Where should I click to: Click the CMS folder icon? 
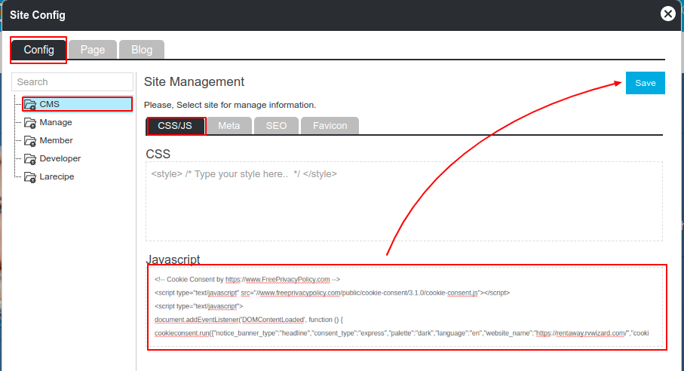click(x=30, y=105)
